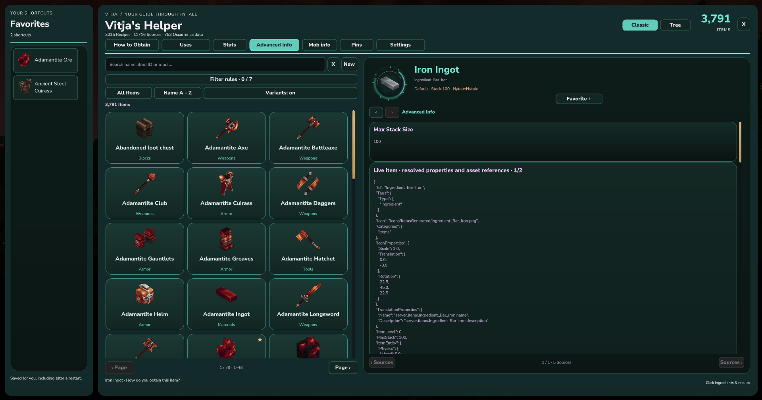
Task: Focus the search name or item ID field
Action: coord(215,64)
